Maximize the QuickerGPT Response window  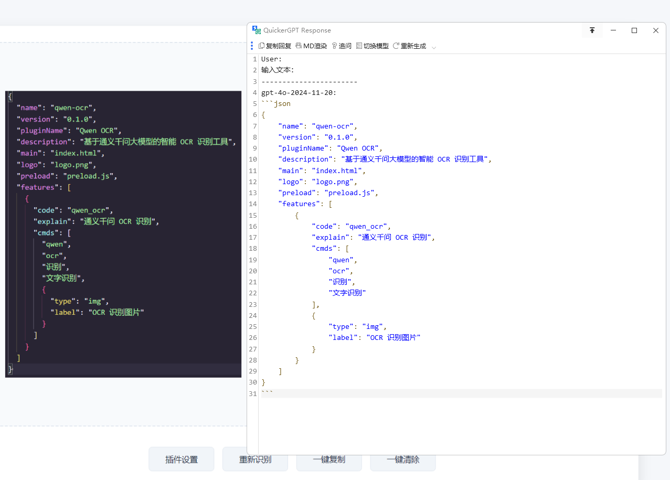tap(634, 30)
